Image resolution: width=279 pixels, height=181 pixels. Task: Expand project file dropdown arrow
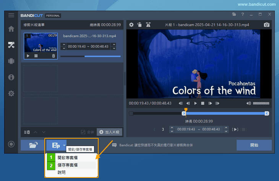64,145
